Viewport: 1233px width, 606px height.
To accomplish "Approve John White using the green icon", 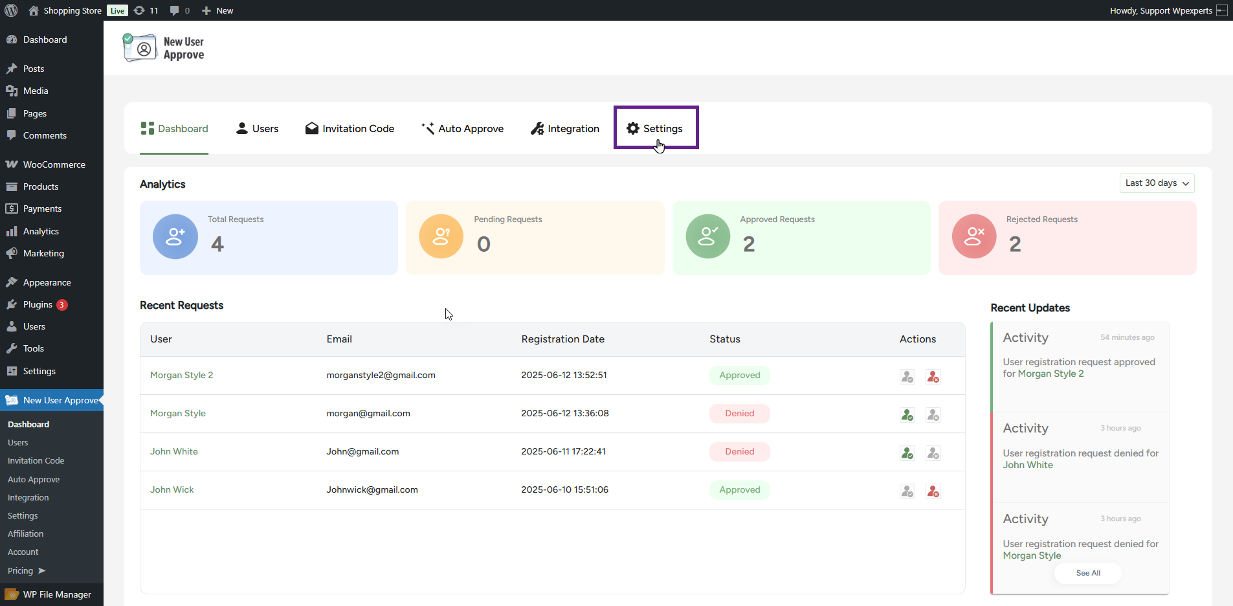I will coord(907,453).
